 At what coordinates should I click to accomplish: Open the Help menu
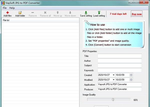(12, 8)
